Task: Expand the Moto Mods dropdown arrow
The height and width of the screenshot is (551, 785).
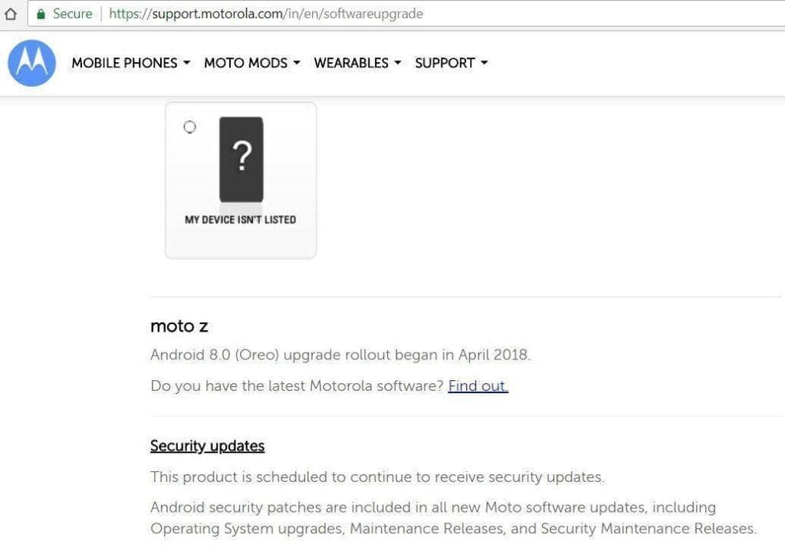Action: (x=297, y=63)
